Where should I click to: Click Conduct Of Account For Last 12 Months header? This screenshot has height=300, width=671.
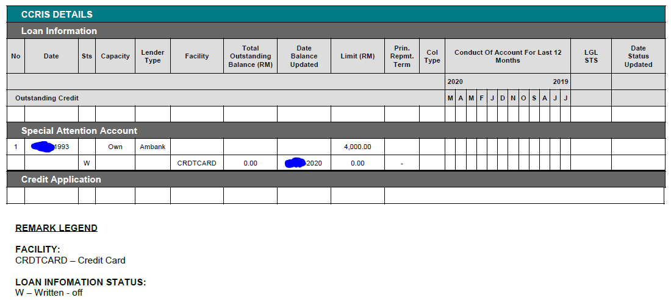tap(508, 57)
